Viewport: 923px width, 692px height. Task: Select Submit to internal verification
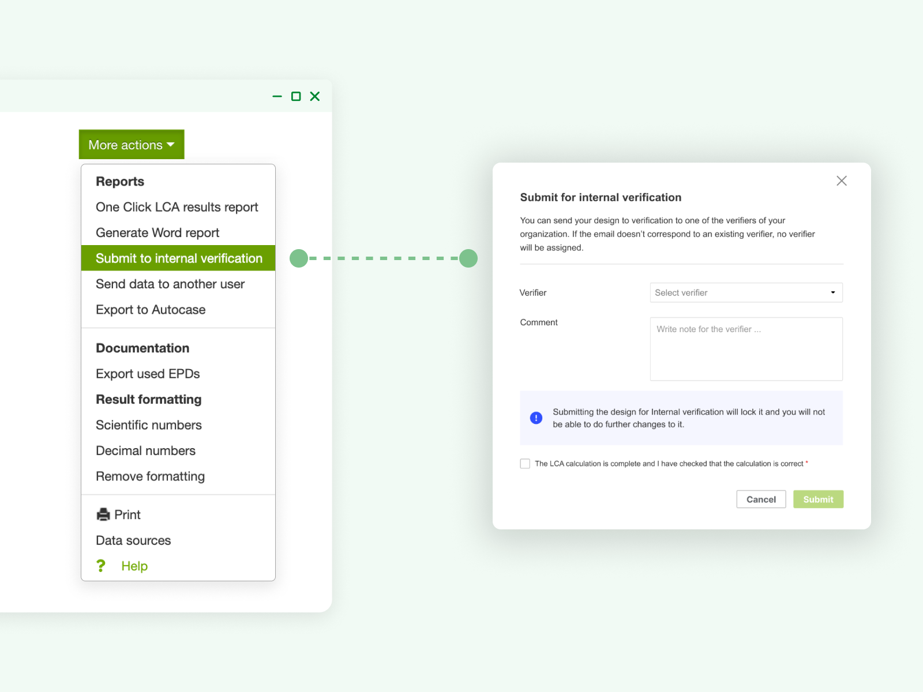(x=178, y=258)
